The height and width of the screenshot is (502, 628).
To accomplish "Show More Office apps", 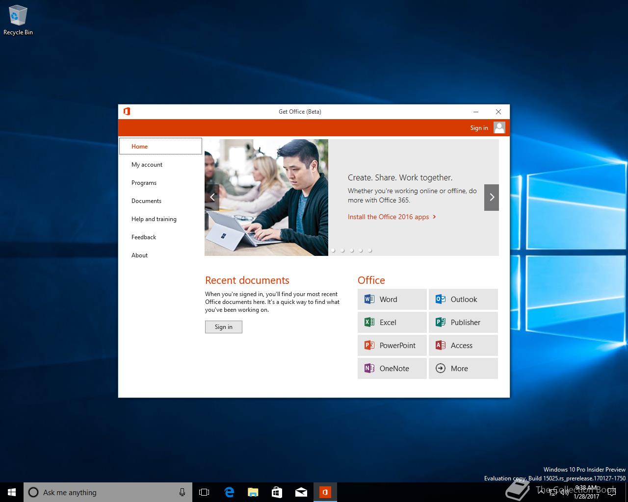I will tap(463, 368).
